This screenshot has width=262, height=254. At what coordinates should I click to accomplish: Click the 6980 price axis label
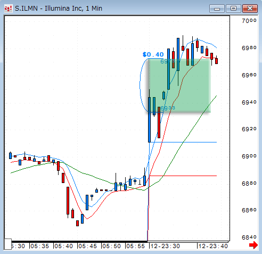click(249, 48)
